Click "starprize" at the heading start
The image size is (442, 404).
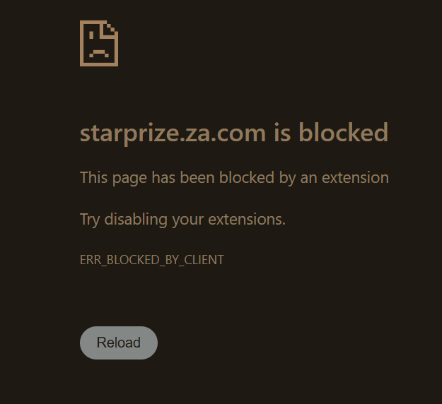point(129,133)
